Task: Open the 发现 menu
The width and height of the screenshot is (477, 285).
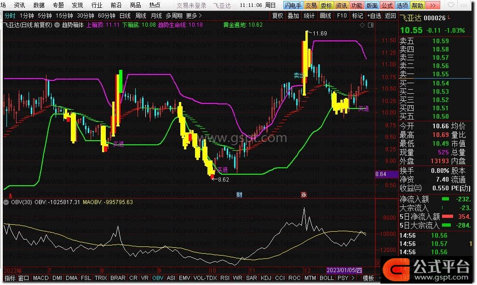Action: click(x=77, y=5)
